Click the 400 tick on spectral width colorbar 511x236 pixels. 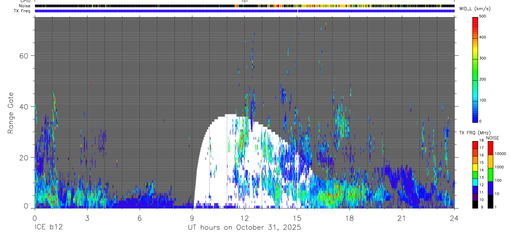(x=483, y=37)
